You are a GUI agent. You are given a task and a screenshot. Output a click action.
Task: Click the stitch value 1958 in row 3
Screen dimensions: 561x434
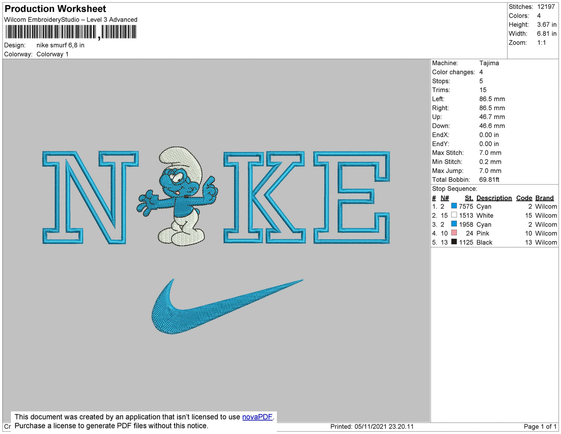[x=466, y=225]
